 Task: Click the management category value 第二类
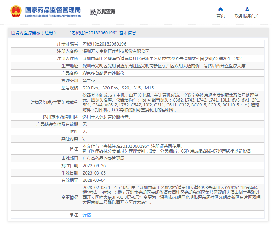89,80
